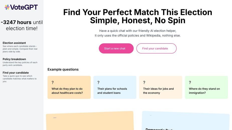Choose the immigration example question card
Image resolution: width=232 pixels, height=130 pixels.
pos(206,87)
